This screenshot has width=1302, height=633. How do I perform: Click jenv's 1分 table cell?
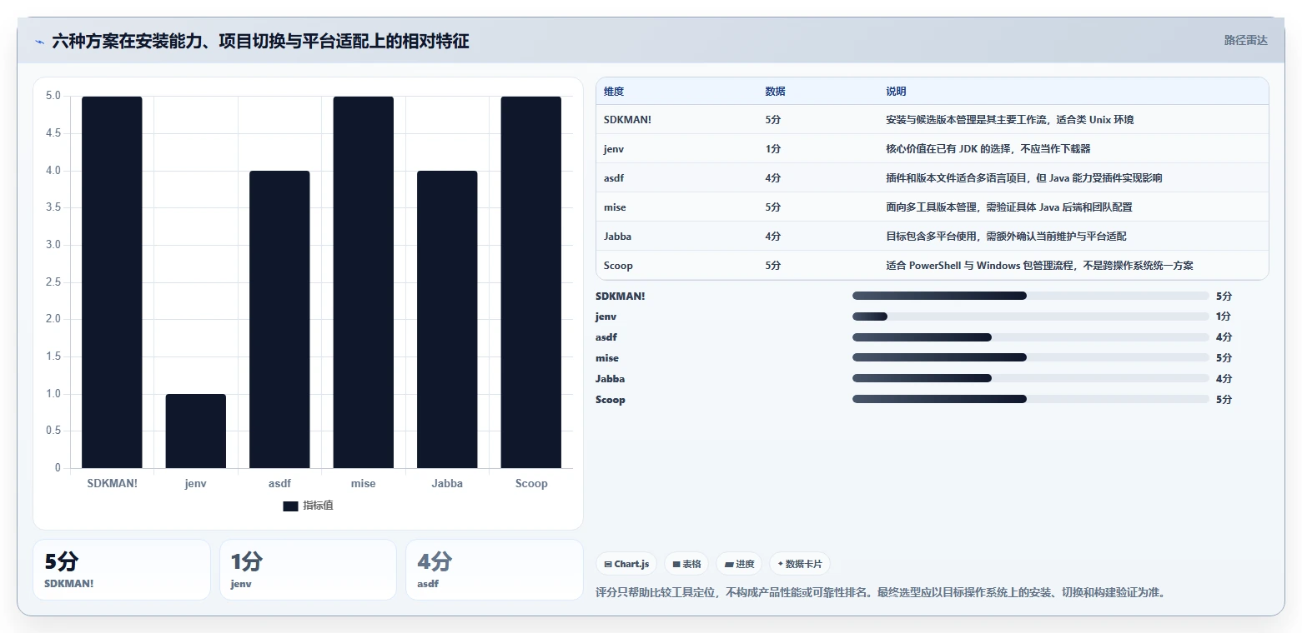[773, 149]
